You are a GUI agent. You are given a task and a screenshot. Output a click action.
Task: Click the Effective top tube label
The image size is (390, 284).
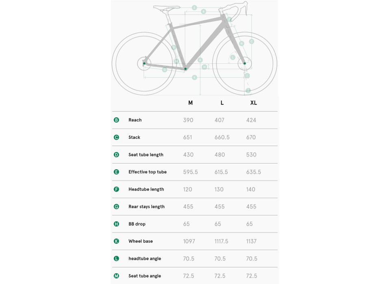tap(147, 172)
